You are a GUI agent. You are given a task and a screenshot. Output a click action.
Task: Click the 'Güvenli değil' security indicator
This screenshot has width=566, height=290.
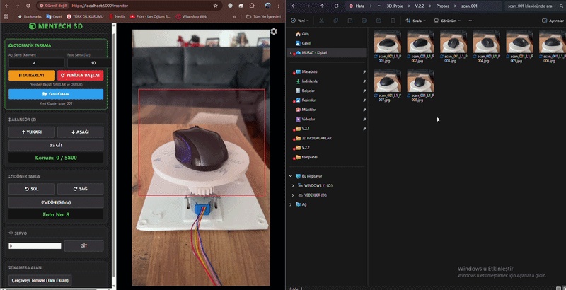[x=54, y=6]
